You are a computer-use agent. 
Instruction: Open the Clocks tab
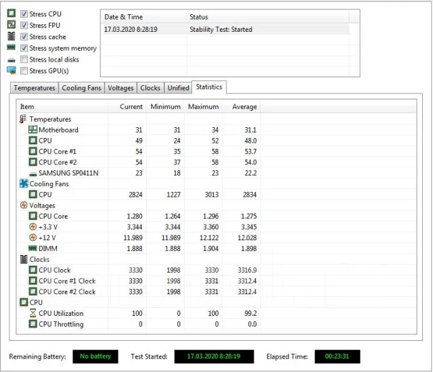(150, 88)
